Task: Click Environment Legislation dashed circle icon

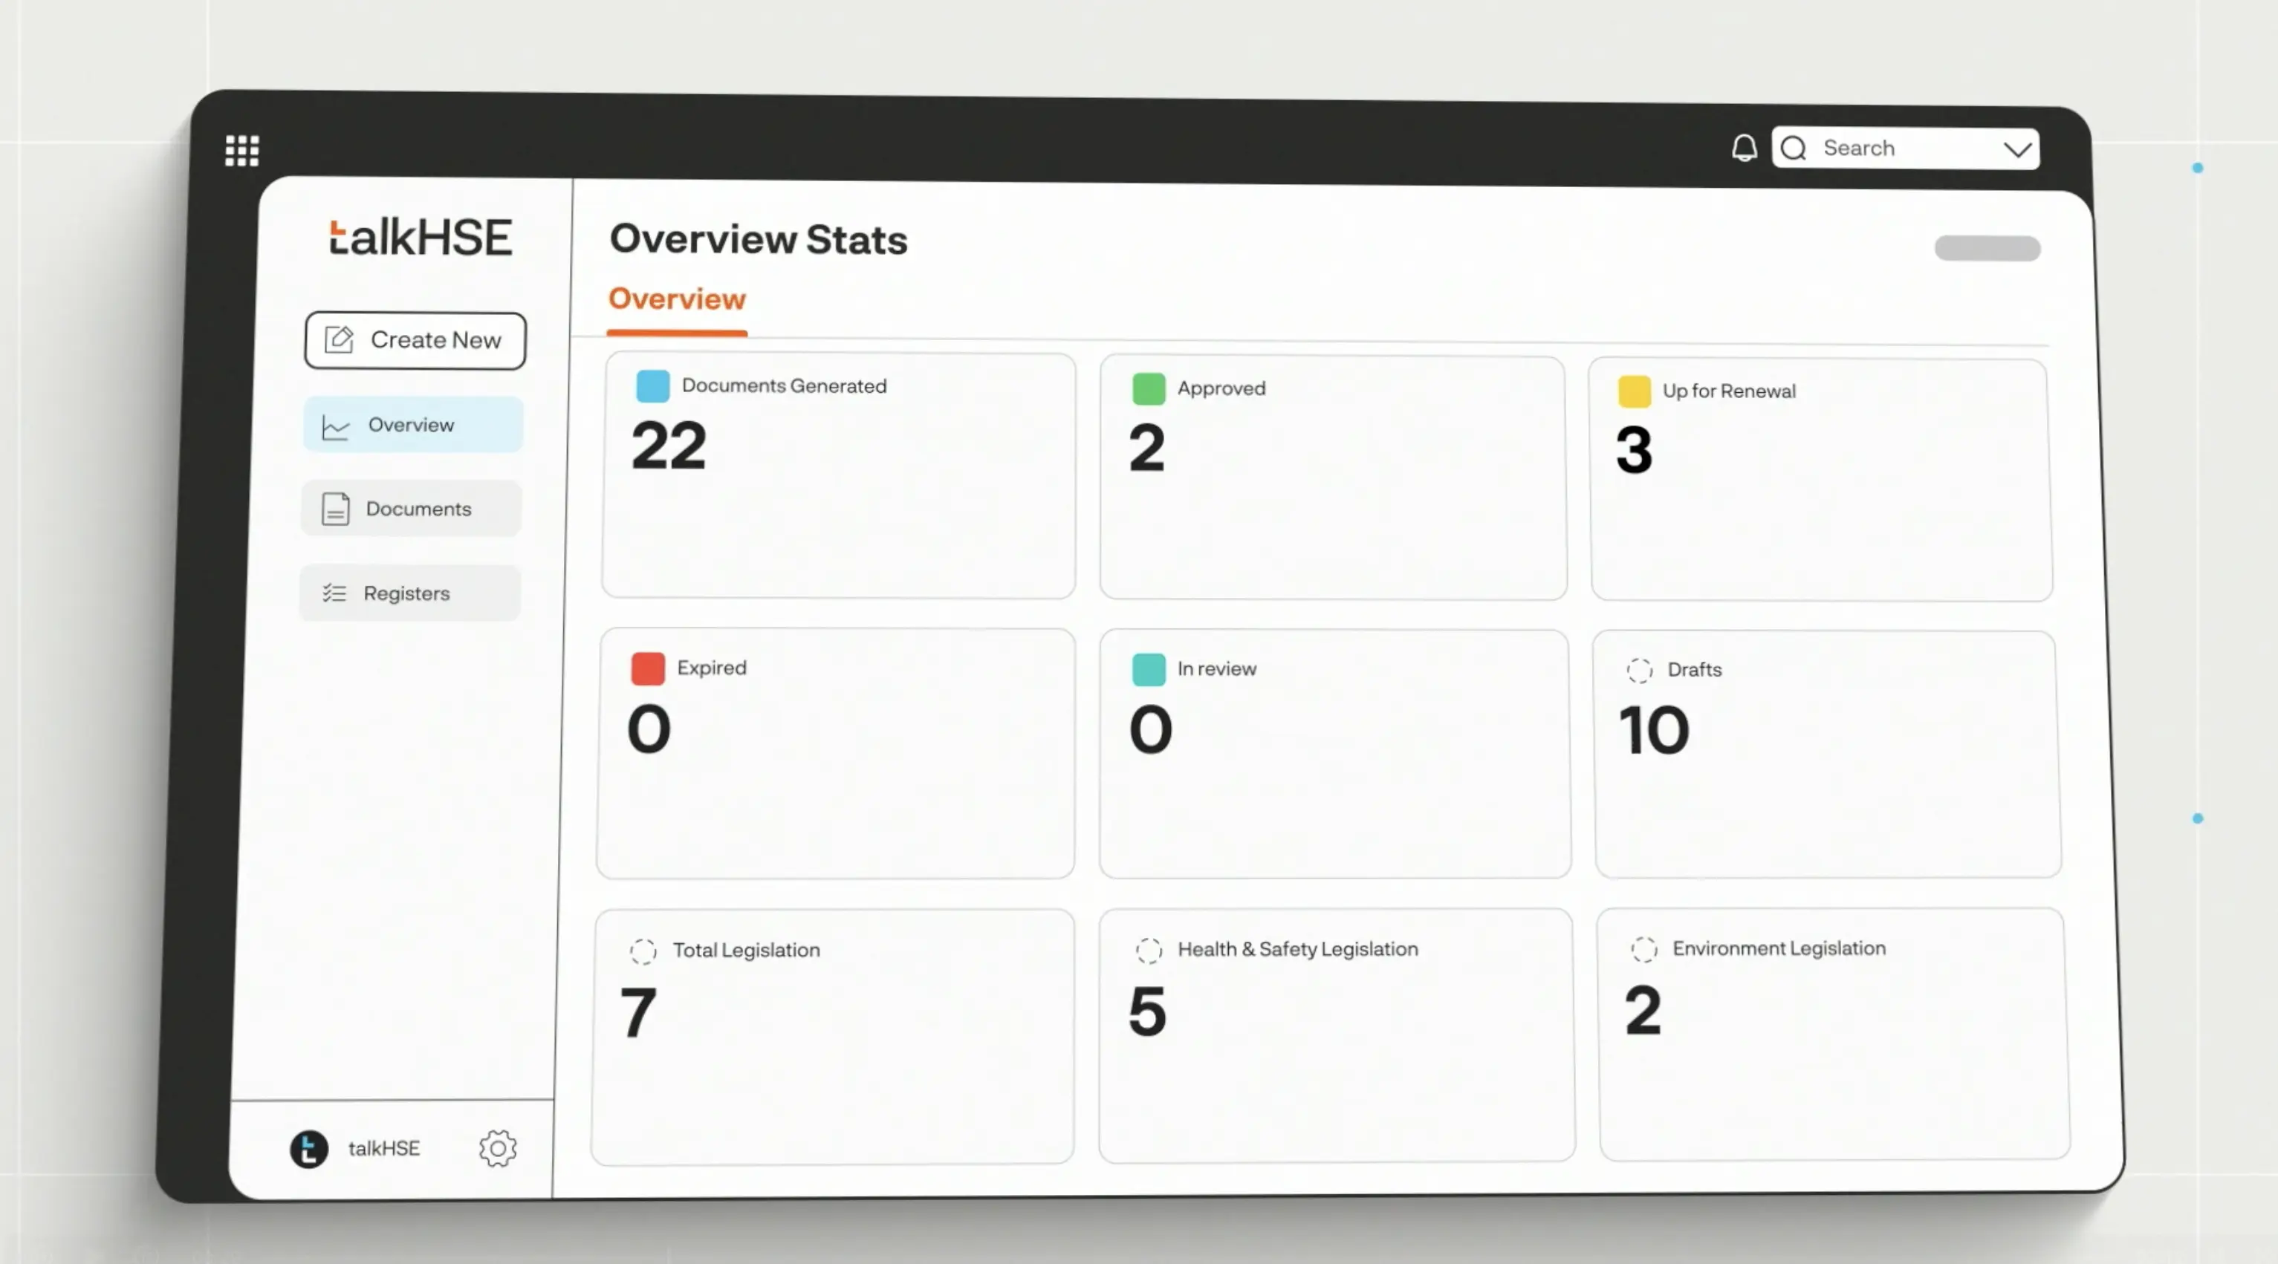Action: [1644, 949]
